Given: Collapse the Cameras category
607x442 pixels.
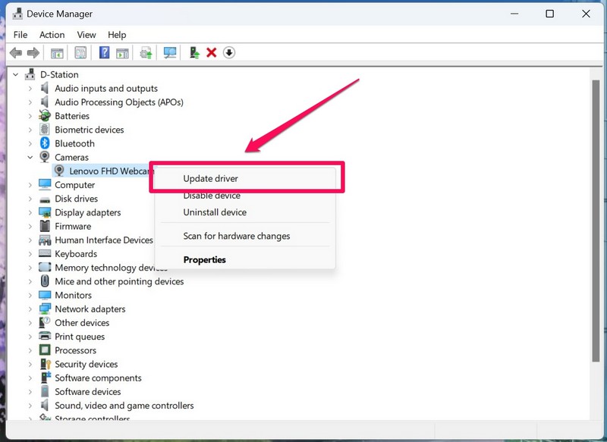Looking at the screenshot, I should [30, 158].
